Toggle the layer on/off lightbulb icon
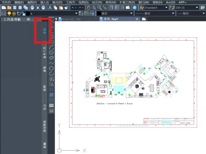The width and height of the screenshot is (206, 154). [x=9, y=13]
